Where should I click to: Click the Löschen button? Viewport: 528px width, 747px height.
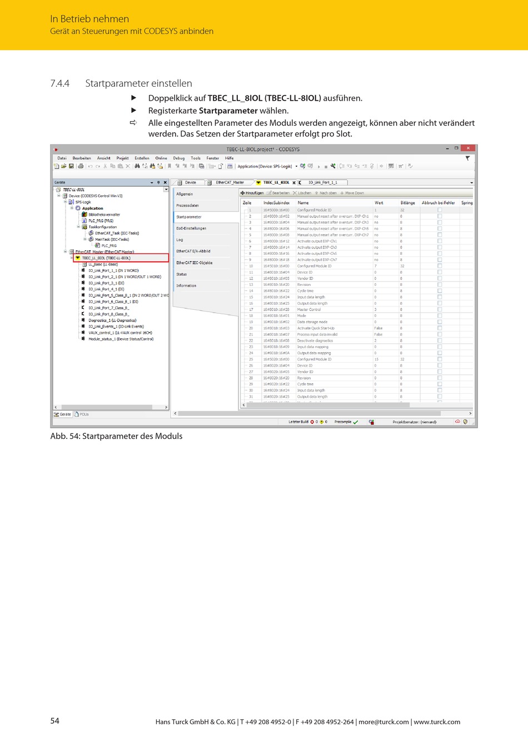(x=302, y=193)
